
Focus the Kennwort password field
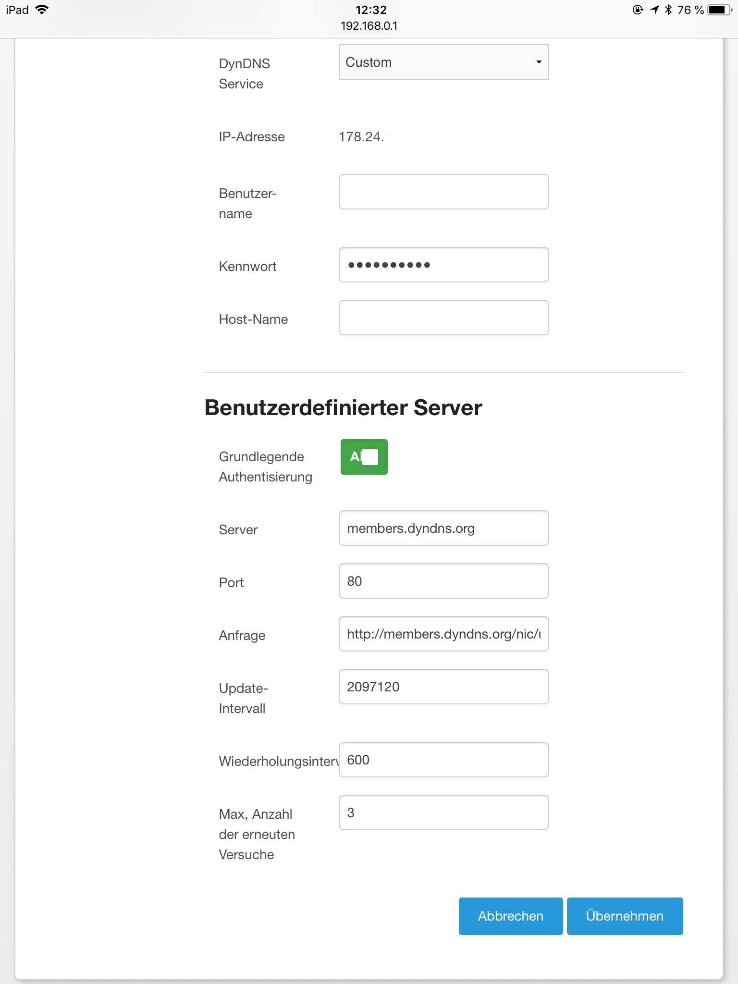click(x=443, y=265)
